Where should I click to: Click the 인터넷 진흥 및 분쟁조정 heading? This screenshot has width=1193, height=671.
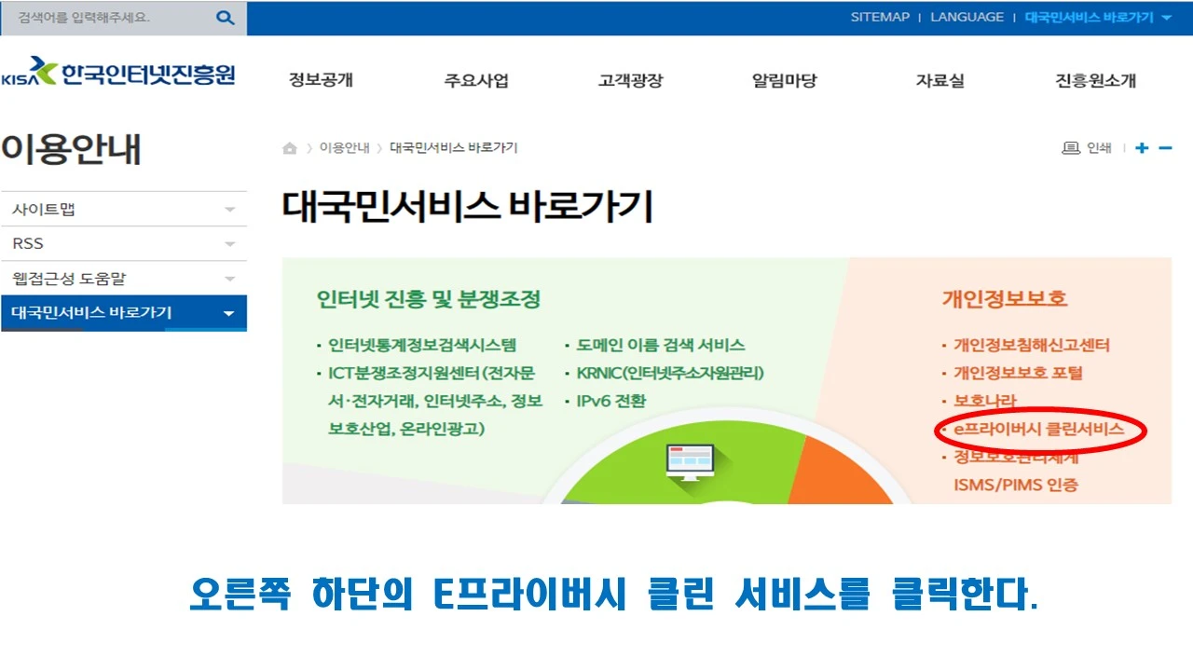(429, 299)
